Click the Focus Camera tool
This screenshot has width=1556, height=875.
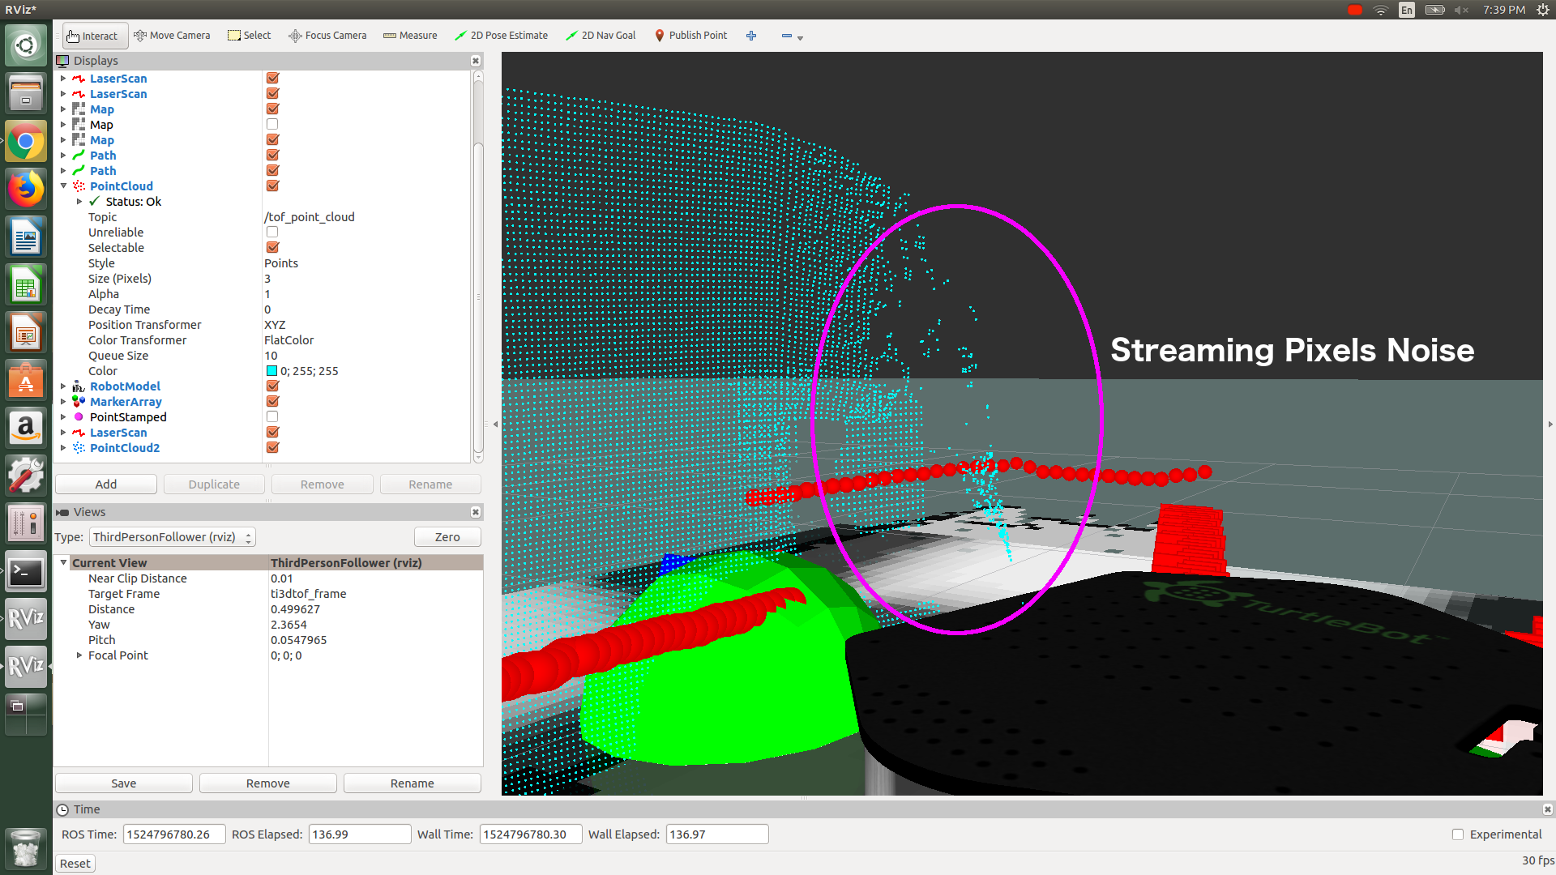click(x=327, y=36)
